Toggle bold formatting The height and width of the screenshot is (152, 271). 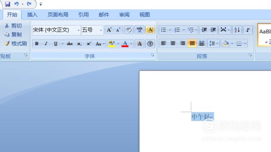[x=37, y=44]
